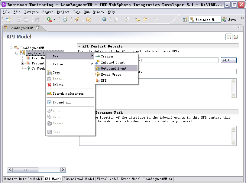
Task: Click the Forward navigation arrow icon
Action: click(156, 19)
